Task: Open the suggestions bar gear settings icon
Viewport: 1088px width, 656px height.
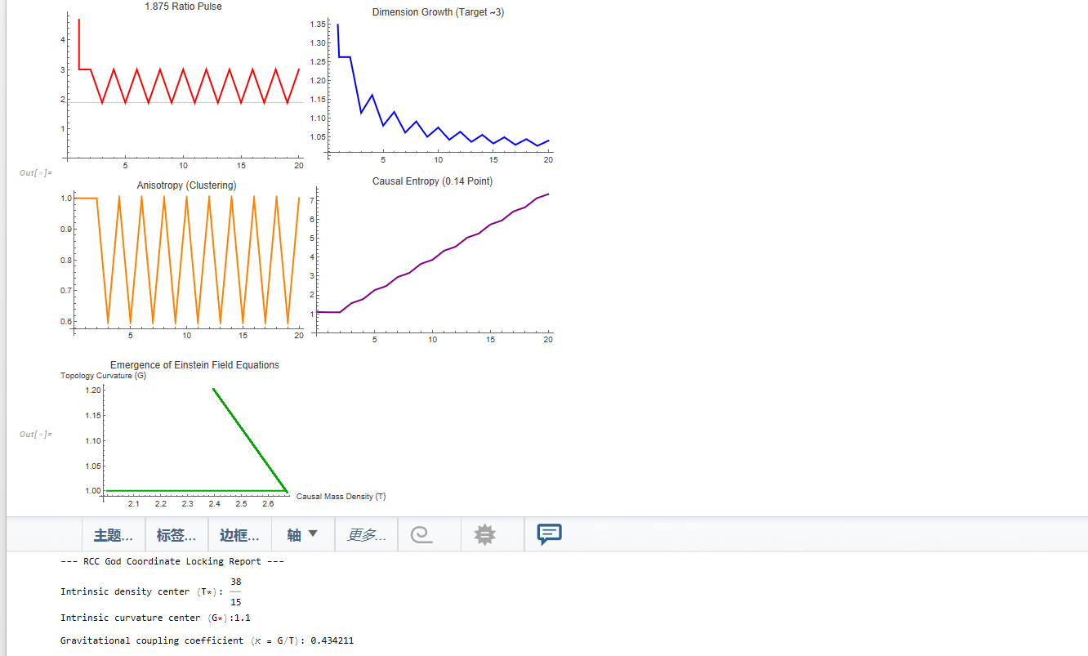Action: pyautogui.click(x=485, y=535)
